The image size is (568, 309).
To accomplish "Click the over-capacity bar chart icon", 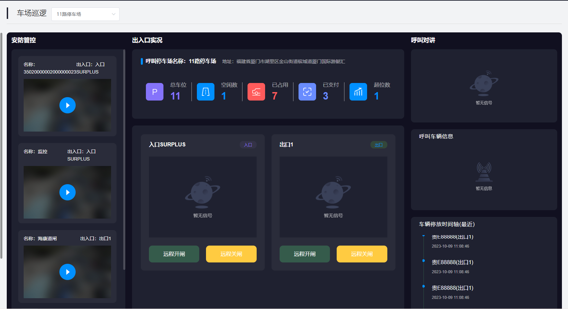I will click(358, 92).
